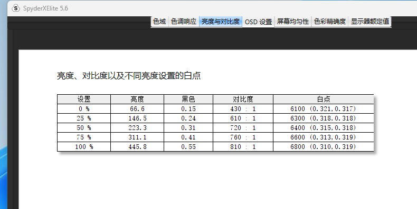Click the 亮度 column header

click(x=137, y=99)
